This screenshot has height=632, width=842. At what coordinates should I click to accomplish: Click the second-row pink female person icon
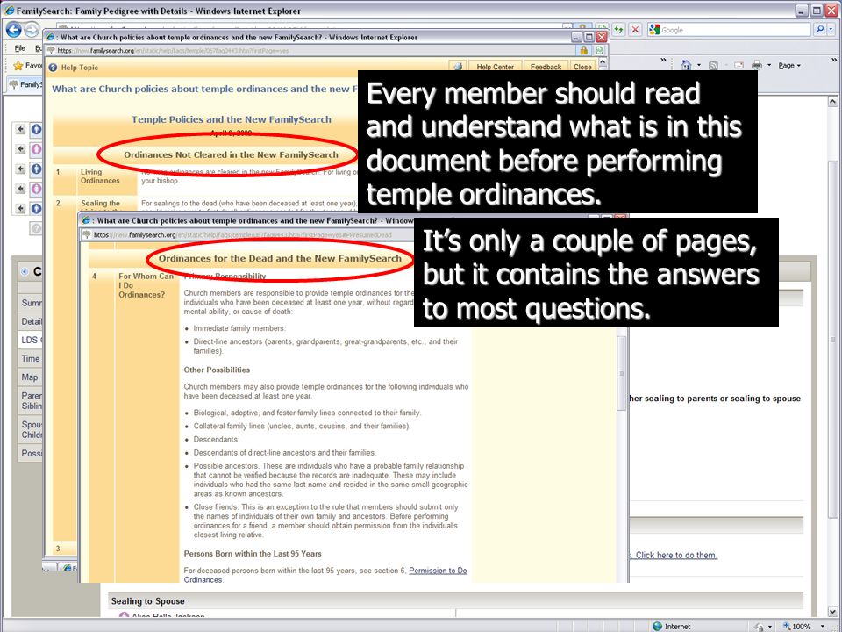click(36, 149)
